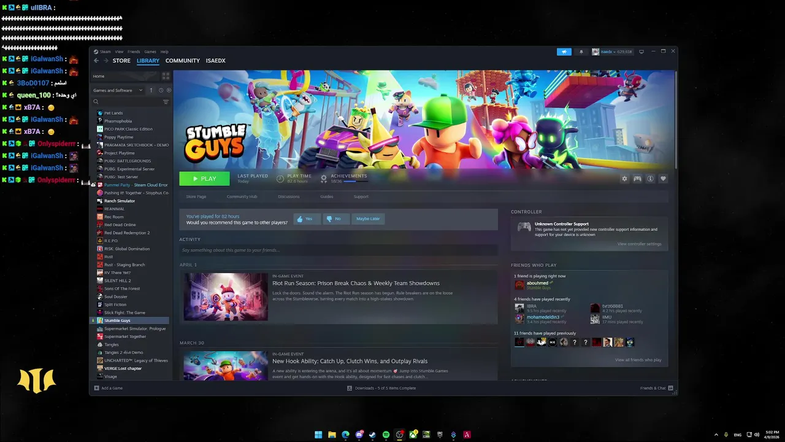Open the ISAEDX profile tab
This screenshot has width=785, height=442.
(x=216, y=61)
